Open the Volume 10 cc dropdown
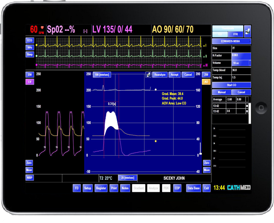 [241, 63]
